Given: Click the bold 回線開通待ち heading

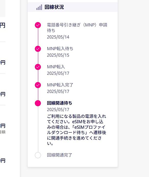Looking at the screenshot, I should tap(59, 103).
